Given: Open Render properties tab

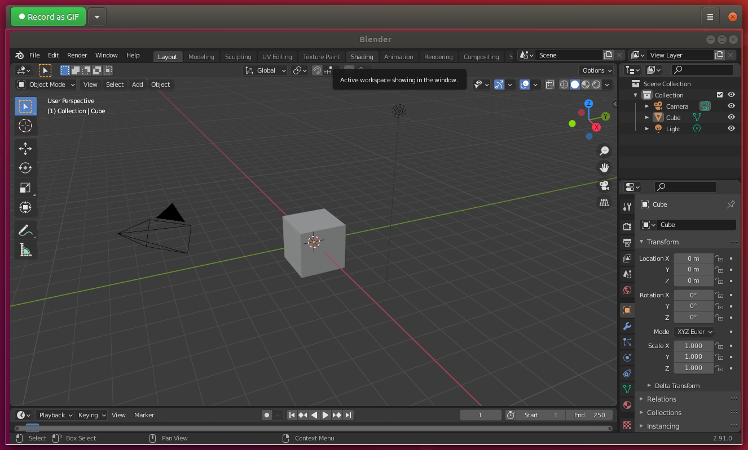Looking at the screenshot, I should (627, 226).
